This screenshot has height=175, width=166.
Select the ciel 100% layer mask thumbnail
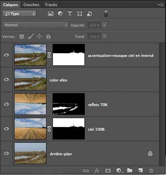(69, 129)
